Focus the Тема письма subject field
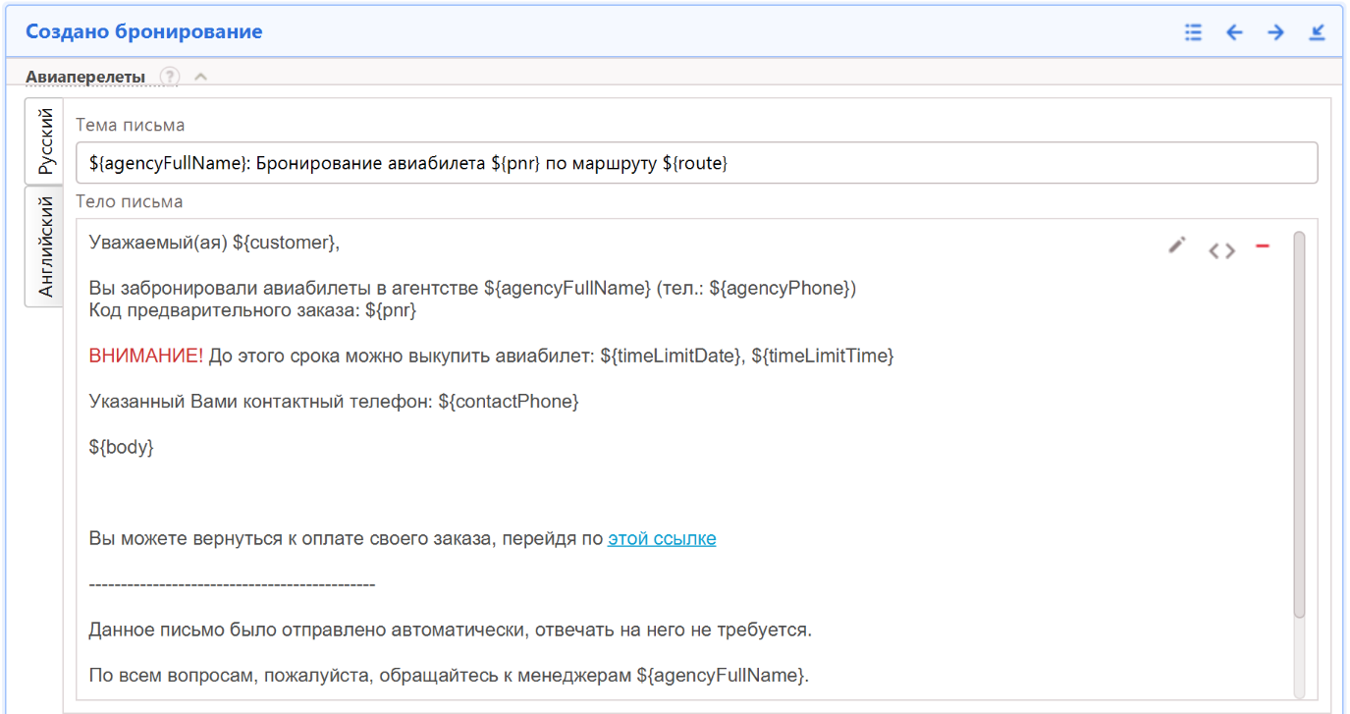The image size is (1350, 714). (x=696, y=163)
